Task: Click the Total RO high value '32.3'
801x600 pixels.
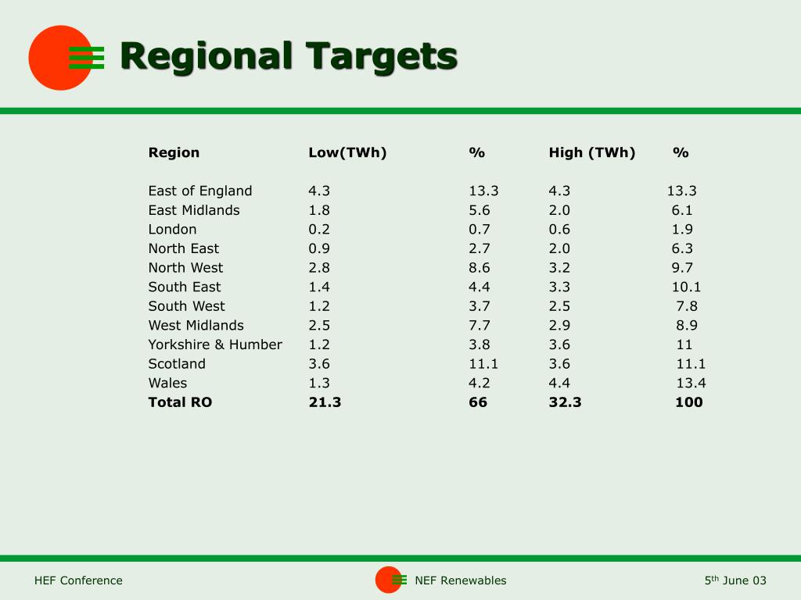Action: click(x=565, y=402)
